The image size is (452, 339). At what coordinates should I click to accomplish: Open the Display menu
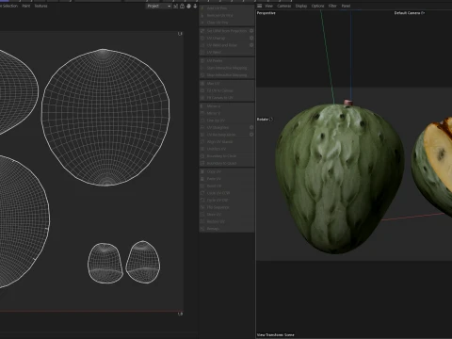301,6
